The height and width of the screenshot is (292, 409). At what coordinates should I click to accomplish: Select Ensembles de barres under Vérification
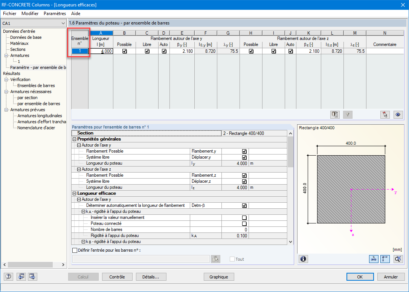[x=36, y=86]
